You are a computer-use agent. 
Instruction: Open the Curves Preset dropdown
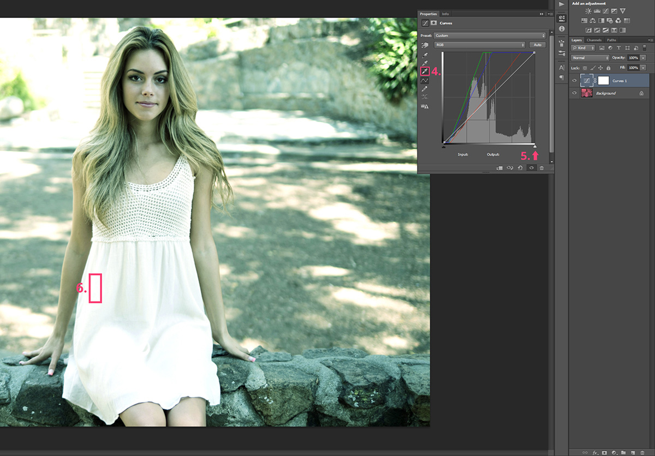(x=490, y=35)
